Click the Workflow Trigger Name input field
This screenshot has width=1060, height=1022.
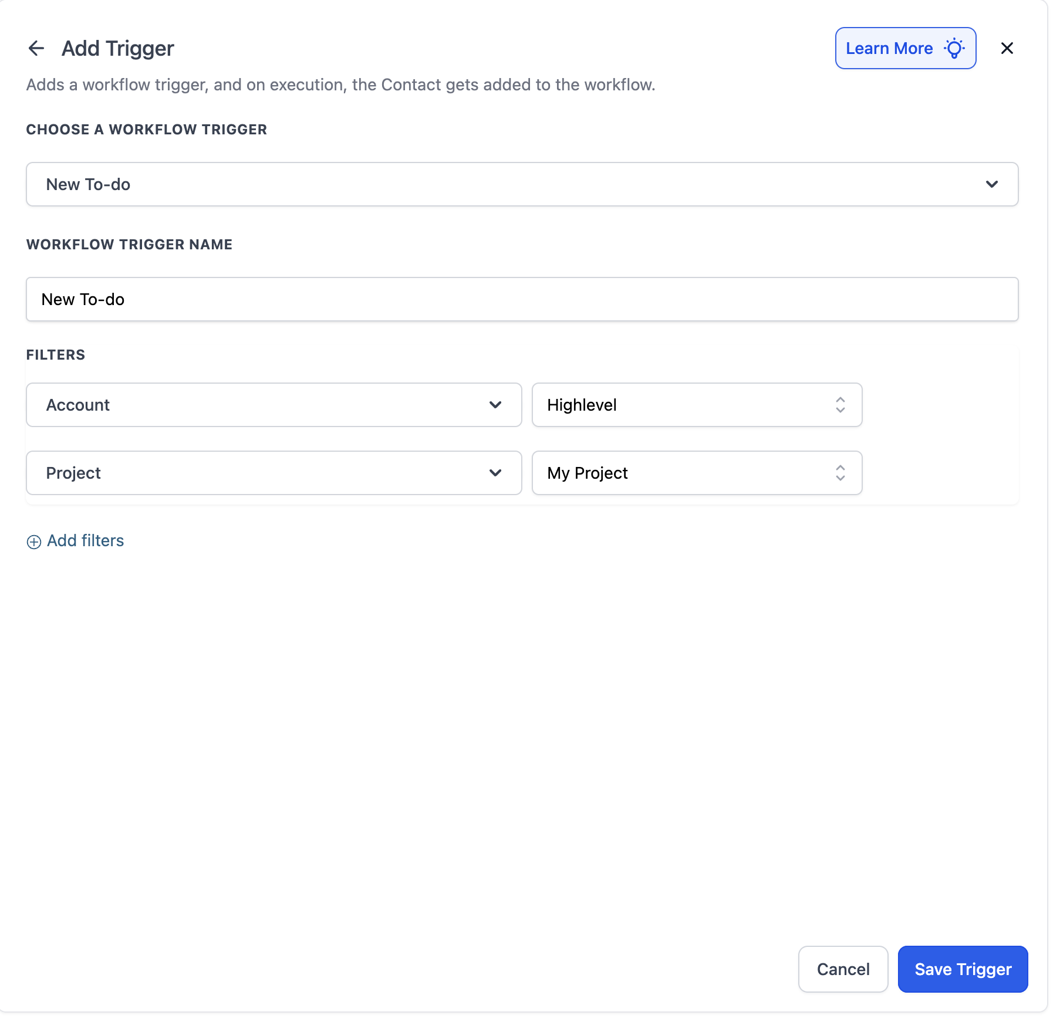(522, 299)
